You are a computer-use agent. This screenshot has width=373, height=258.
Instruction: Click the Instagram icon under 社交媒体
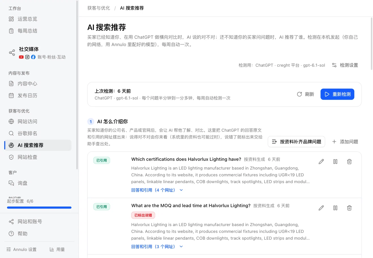[x=27, y=57]
